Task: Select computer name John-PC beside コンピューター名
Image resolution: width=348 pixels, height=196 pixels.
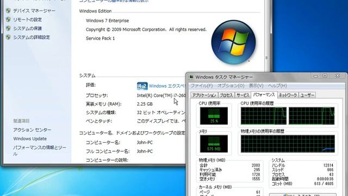Action: (x=145, y=143)
